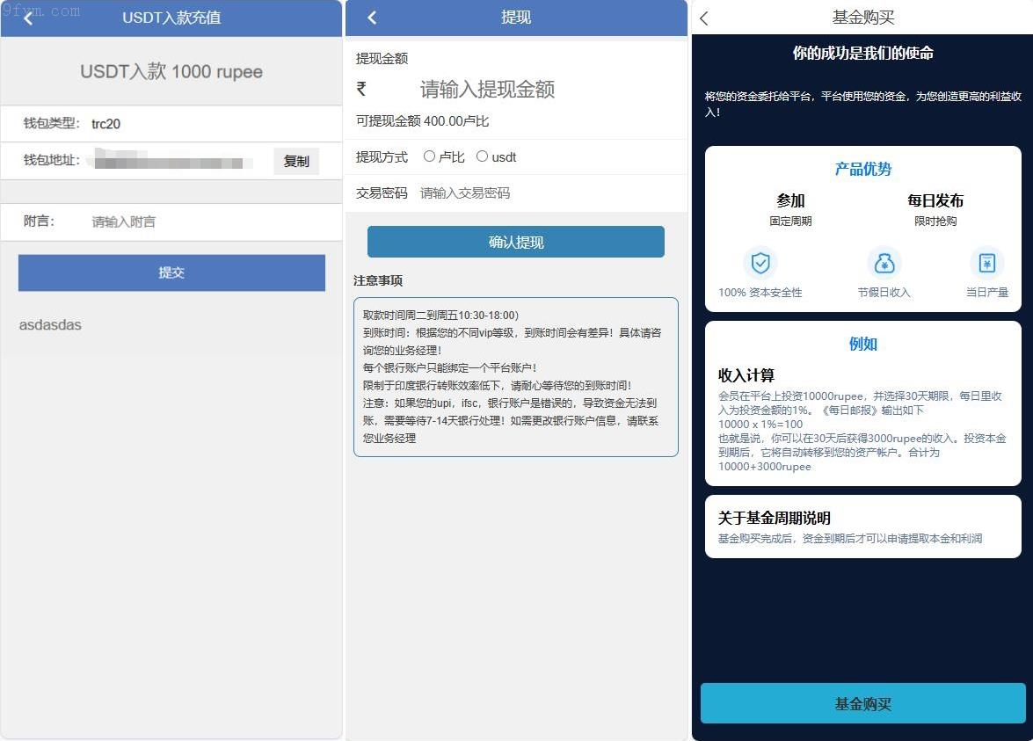Click the 关于基金周期说明 card
The image size is (1033, 741).
click(x=862, y=527)
